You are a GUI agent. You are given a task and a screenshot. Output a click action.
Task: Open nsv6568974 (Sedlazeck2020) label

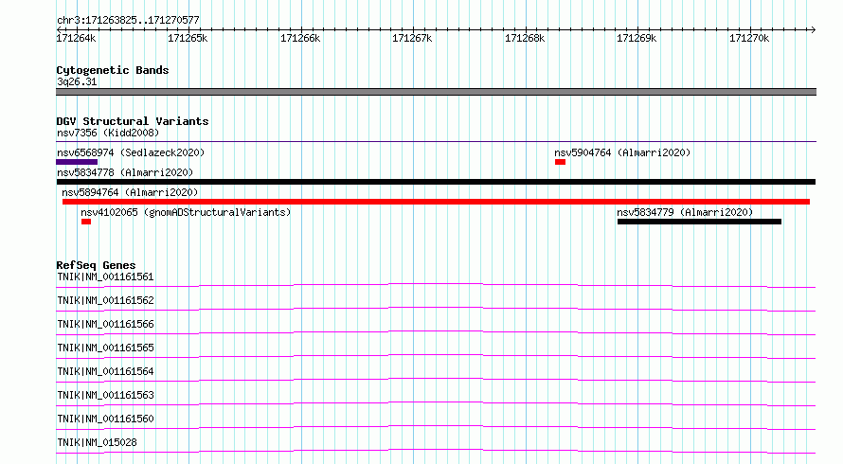131,152
